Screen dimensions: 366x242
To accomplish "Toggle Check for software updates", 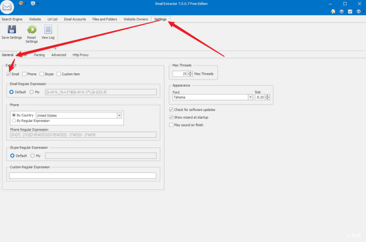I will [x=171, y=110].
